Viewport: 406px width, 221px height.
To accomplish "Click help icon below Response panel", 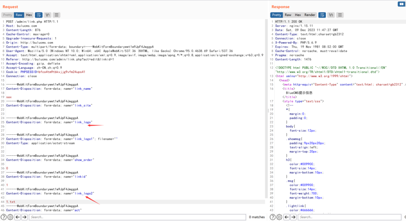I will tap(273, 217).
